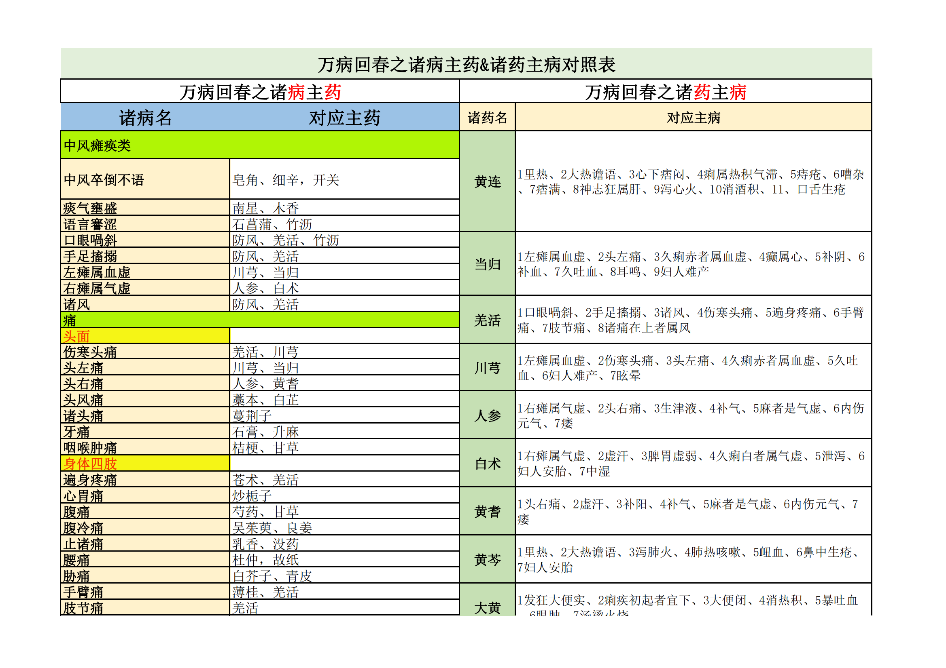This screenshot has height=668, width=946.
Task: Click the 羌活 drug name cell
Action: pyautogui.click(x=488, y=320)
